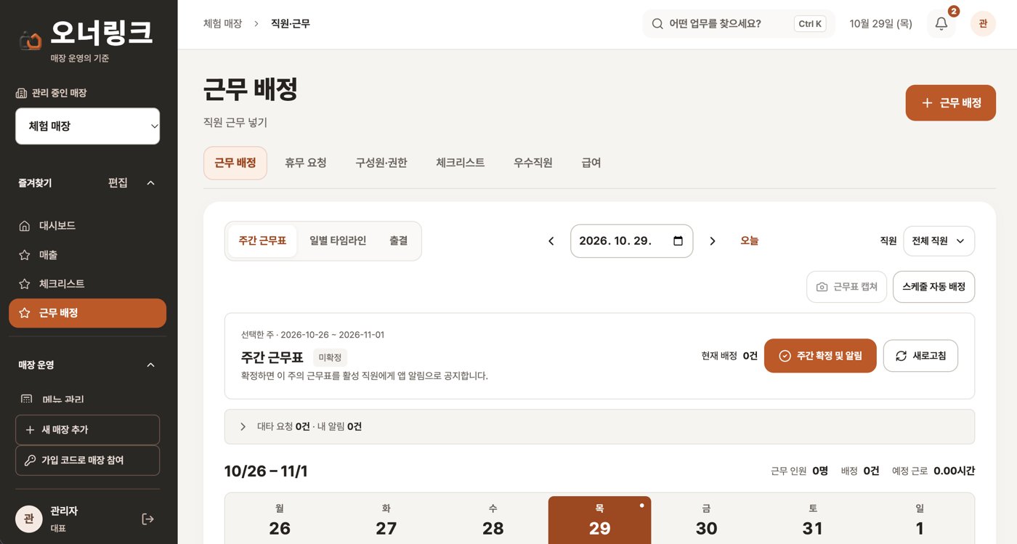The width and height of the screenshot is (1017, 544).
Task: Click 가입 코드로 매장 참여 button
Action: [87, 460]
